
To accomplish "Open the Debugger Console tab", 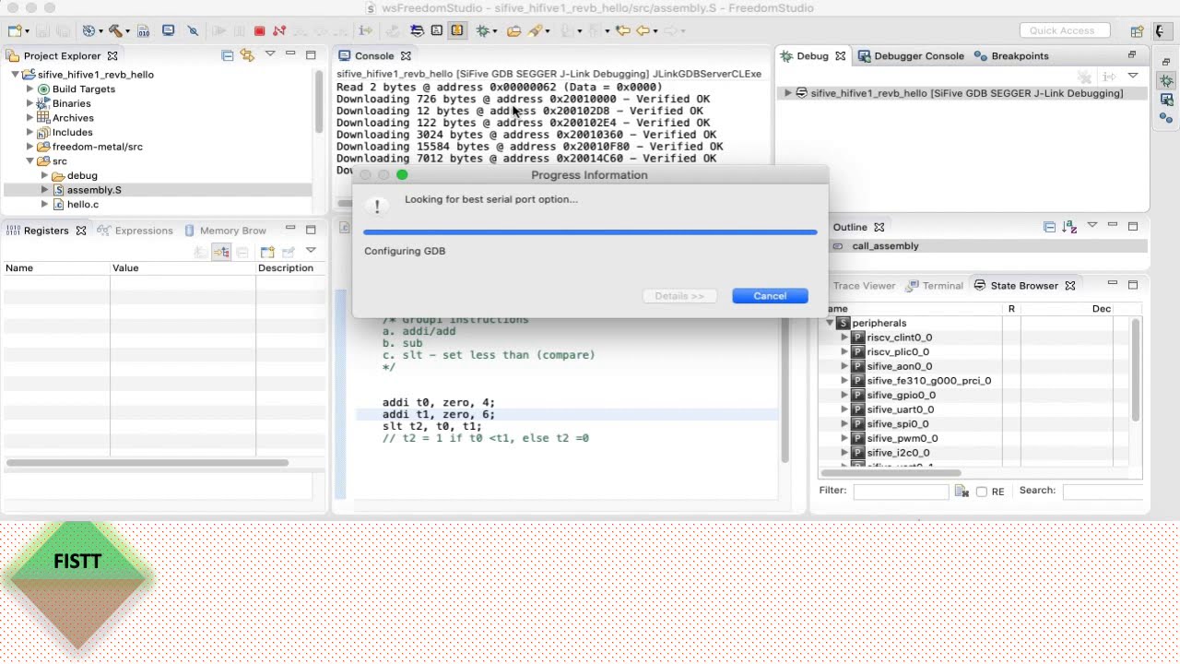I will point(911,56).
